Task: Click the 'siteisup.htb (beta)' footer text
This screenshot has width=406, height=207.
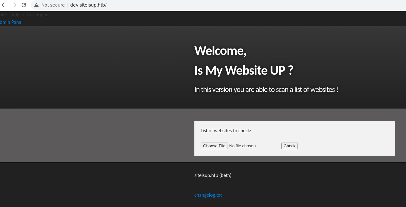Action: 213,175
